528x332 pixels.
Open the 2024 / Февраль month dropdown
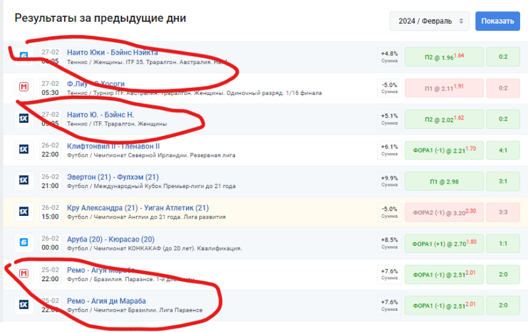pyautogui.click(x=429, y=21)
